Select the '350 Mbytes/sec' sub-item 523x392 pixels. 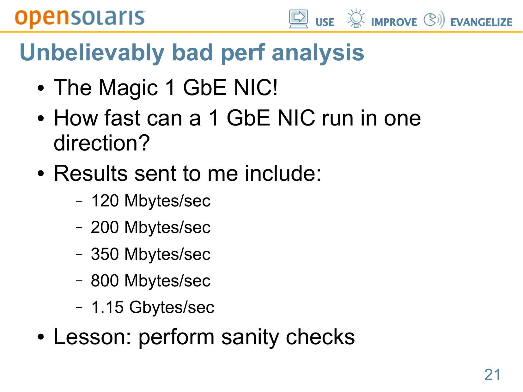pos(150,254)
